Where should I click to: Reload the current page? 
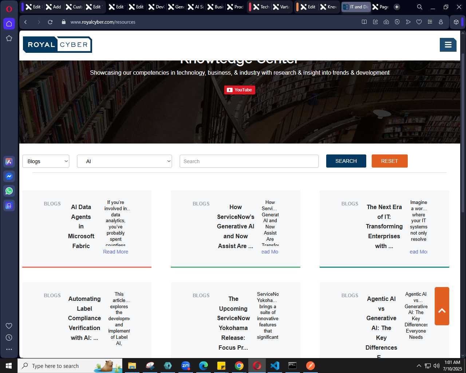[50, 22]
